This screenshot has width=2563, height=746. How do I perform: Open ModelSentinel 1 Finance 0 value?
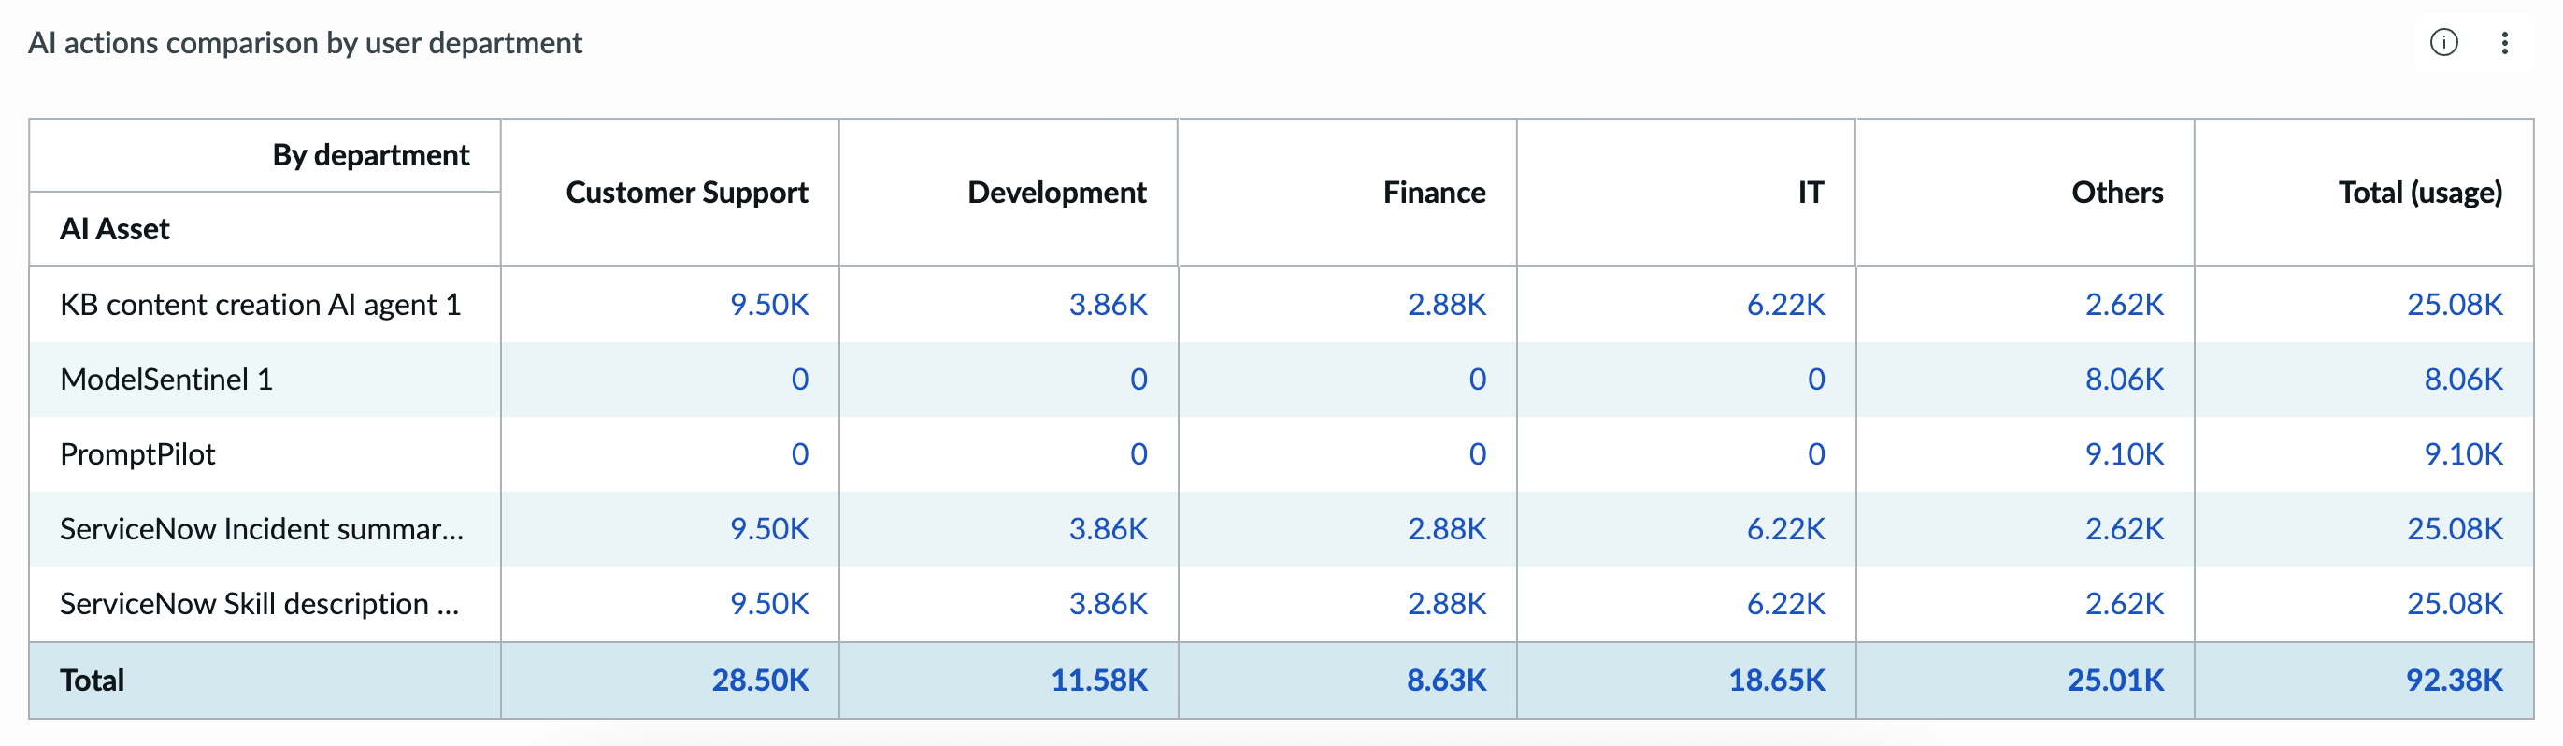(x=1478, y=379)
